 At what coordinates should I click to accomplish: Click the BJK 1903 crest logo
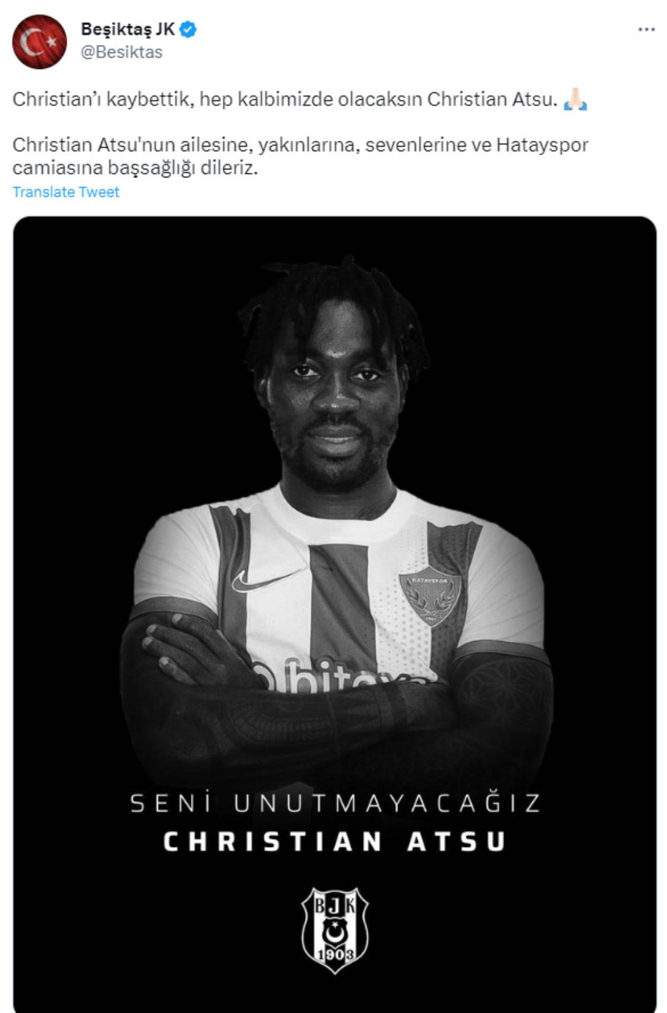coord(335,930)
